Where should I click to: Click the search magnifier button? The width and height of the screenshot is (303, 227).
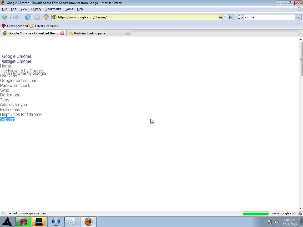click(x=298, y=17)
